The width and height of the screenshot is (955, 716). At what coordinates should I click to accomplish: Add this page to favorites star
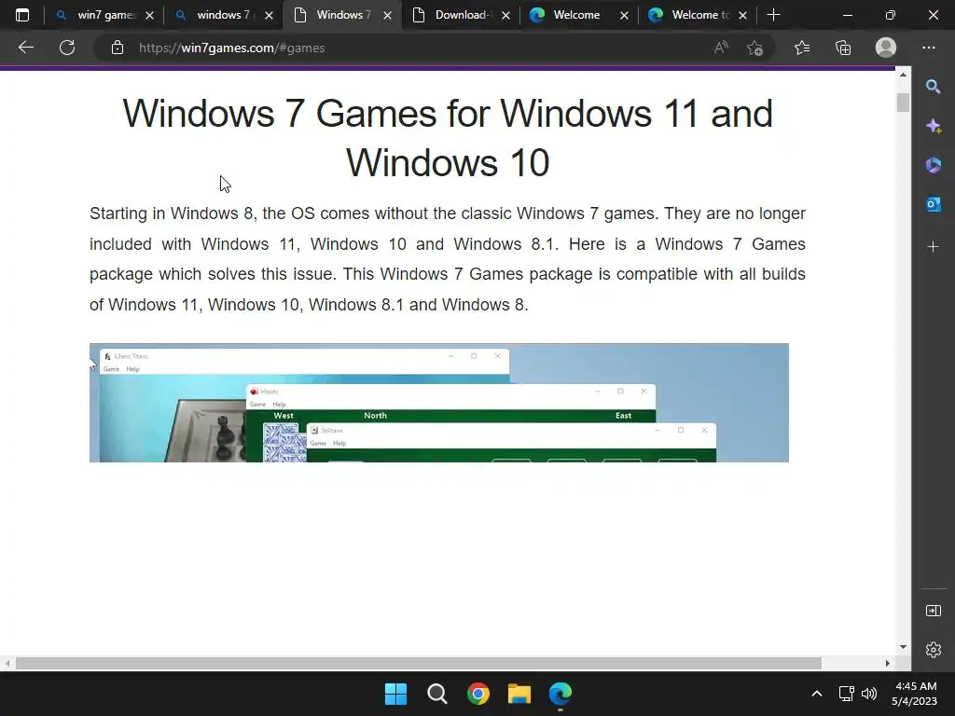coord(755,48)
